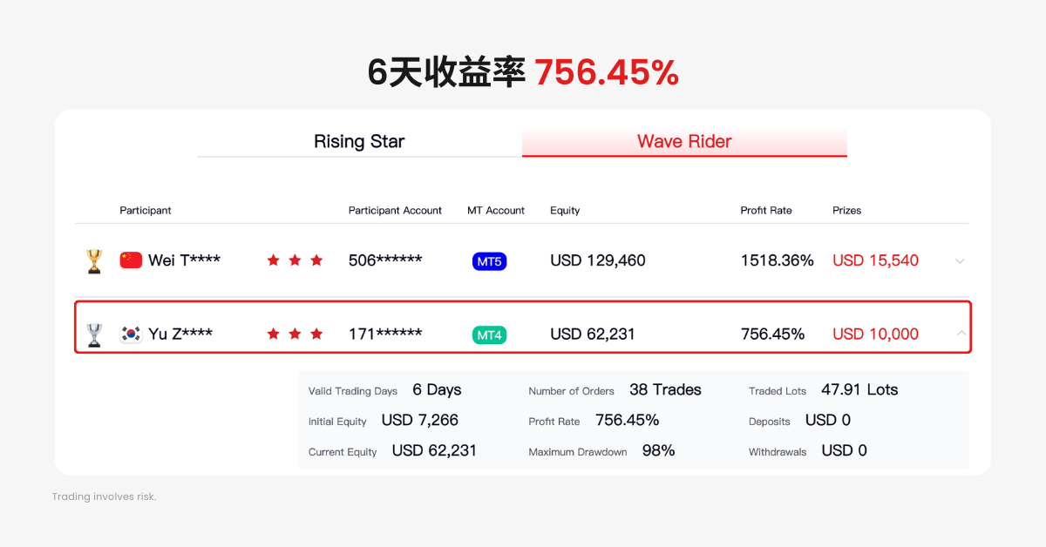Viewport: 1046px width, 547px height.
Task: Click the silver trophy icon for Yu Z****
Action: click(94, 334)
